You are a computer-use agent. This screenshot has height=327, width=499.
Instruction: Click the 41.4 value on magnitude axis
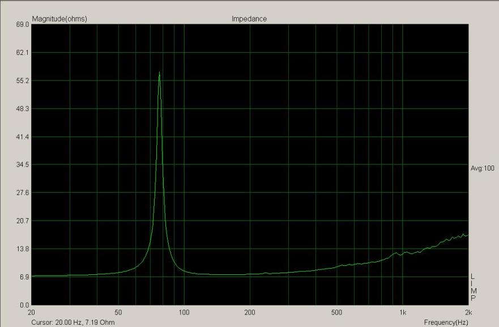[x=22, y=137]
